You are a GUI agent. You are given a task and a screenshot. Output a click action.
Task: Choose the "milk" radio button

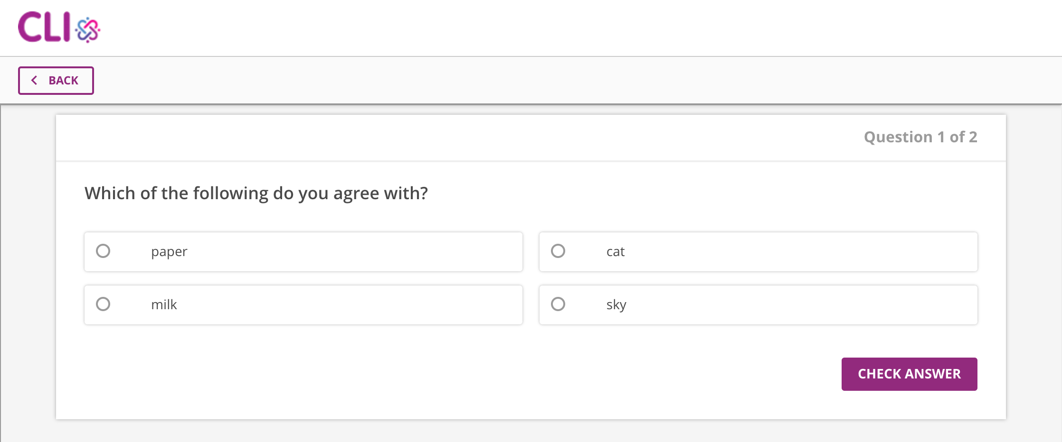pyautogui.click(x=103, y=304)
